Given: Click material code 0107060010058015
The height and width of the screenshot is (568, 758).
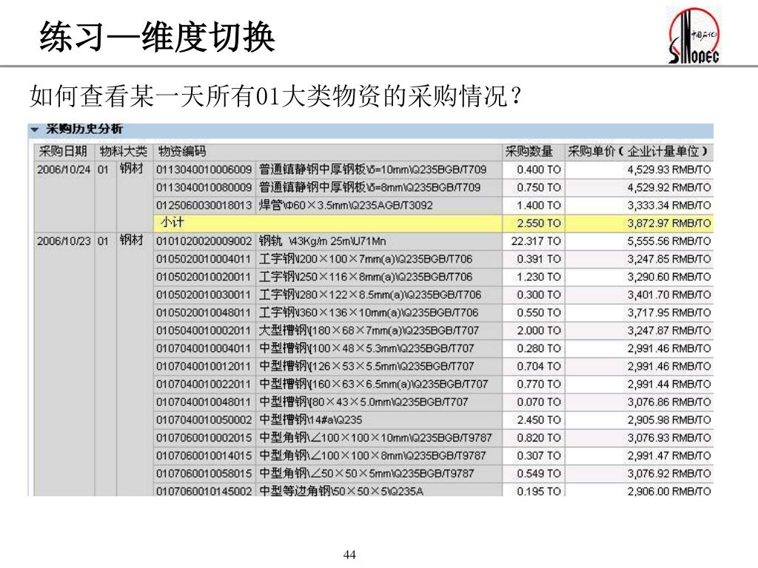Looking at the screenshot, I should 204,474.
